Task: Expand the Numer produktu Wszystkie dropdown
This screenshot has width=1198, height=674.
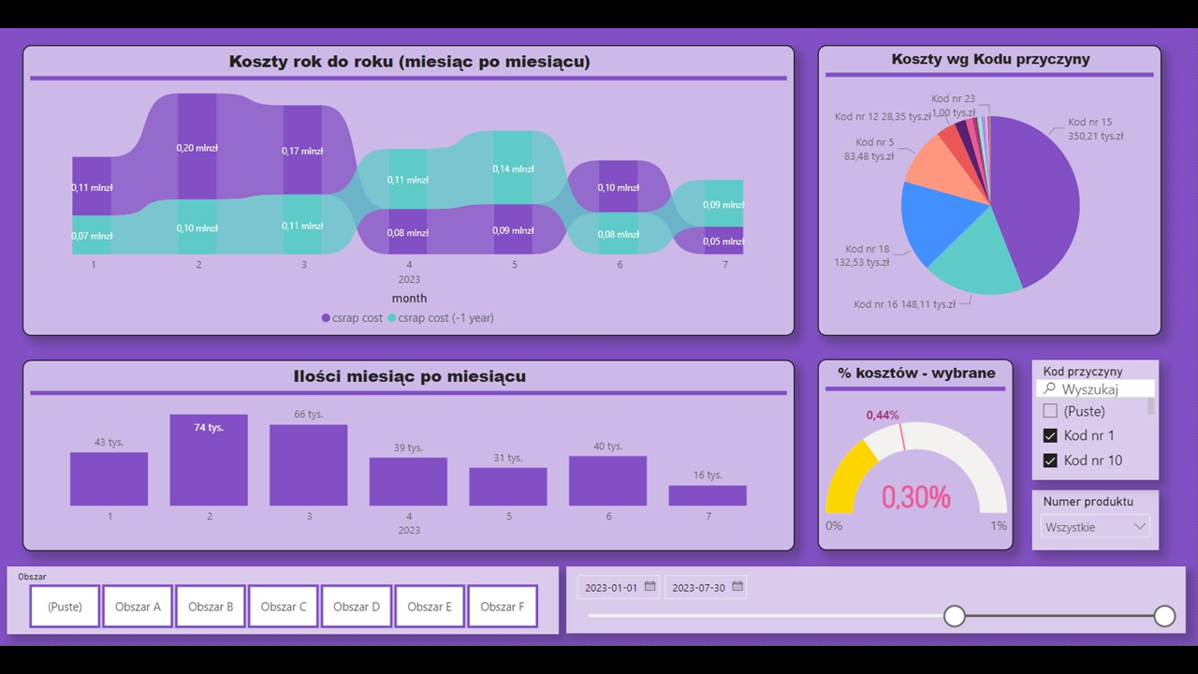Action: pos(1095,527)
